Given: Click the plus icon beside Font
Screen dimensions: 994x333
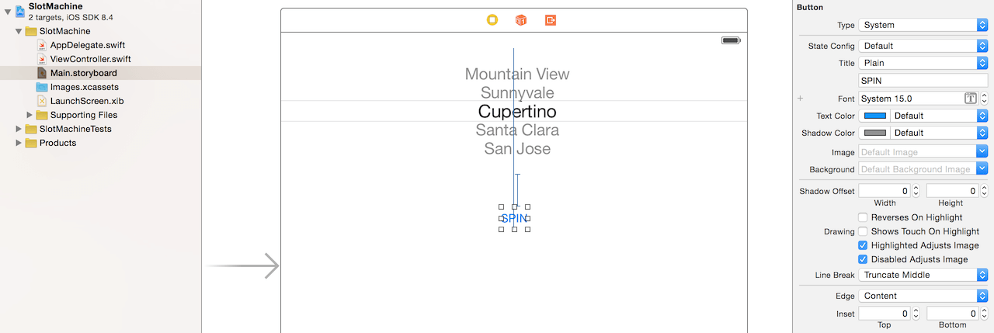Looking at the screenshot, I should [801, 99].
